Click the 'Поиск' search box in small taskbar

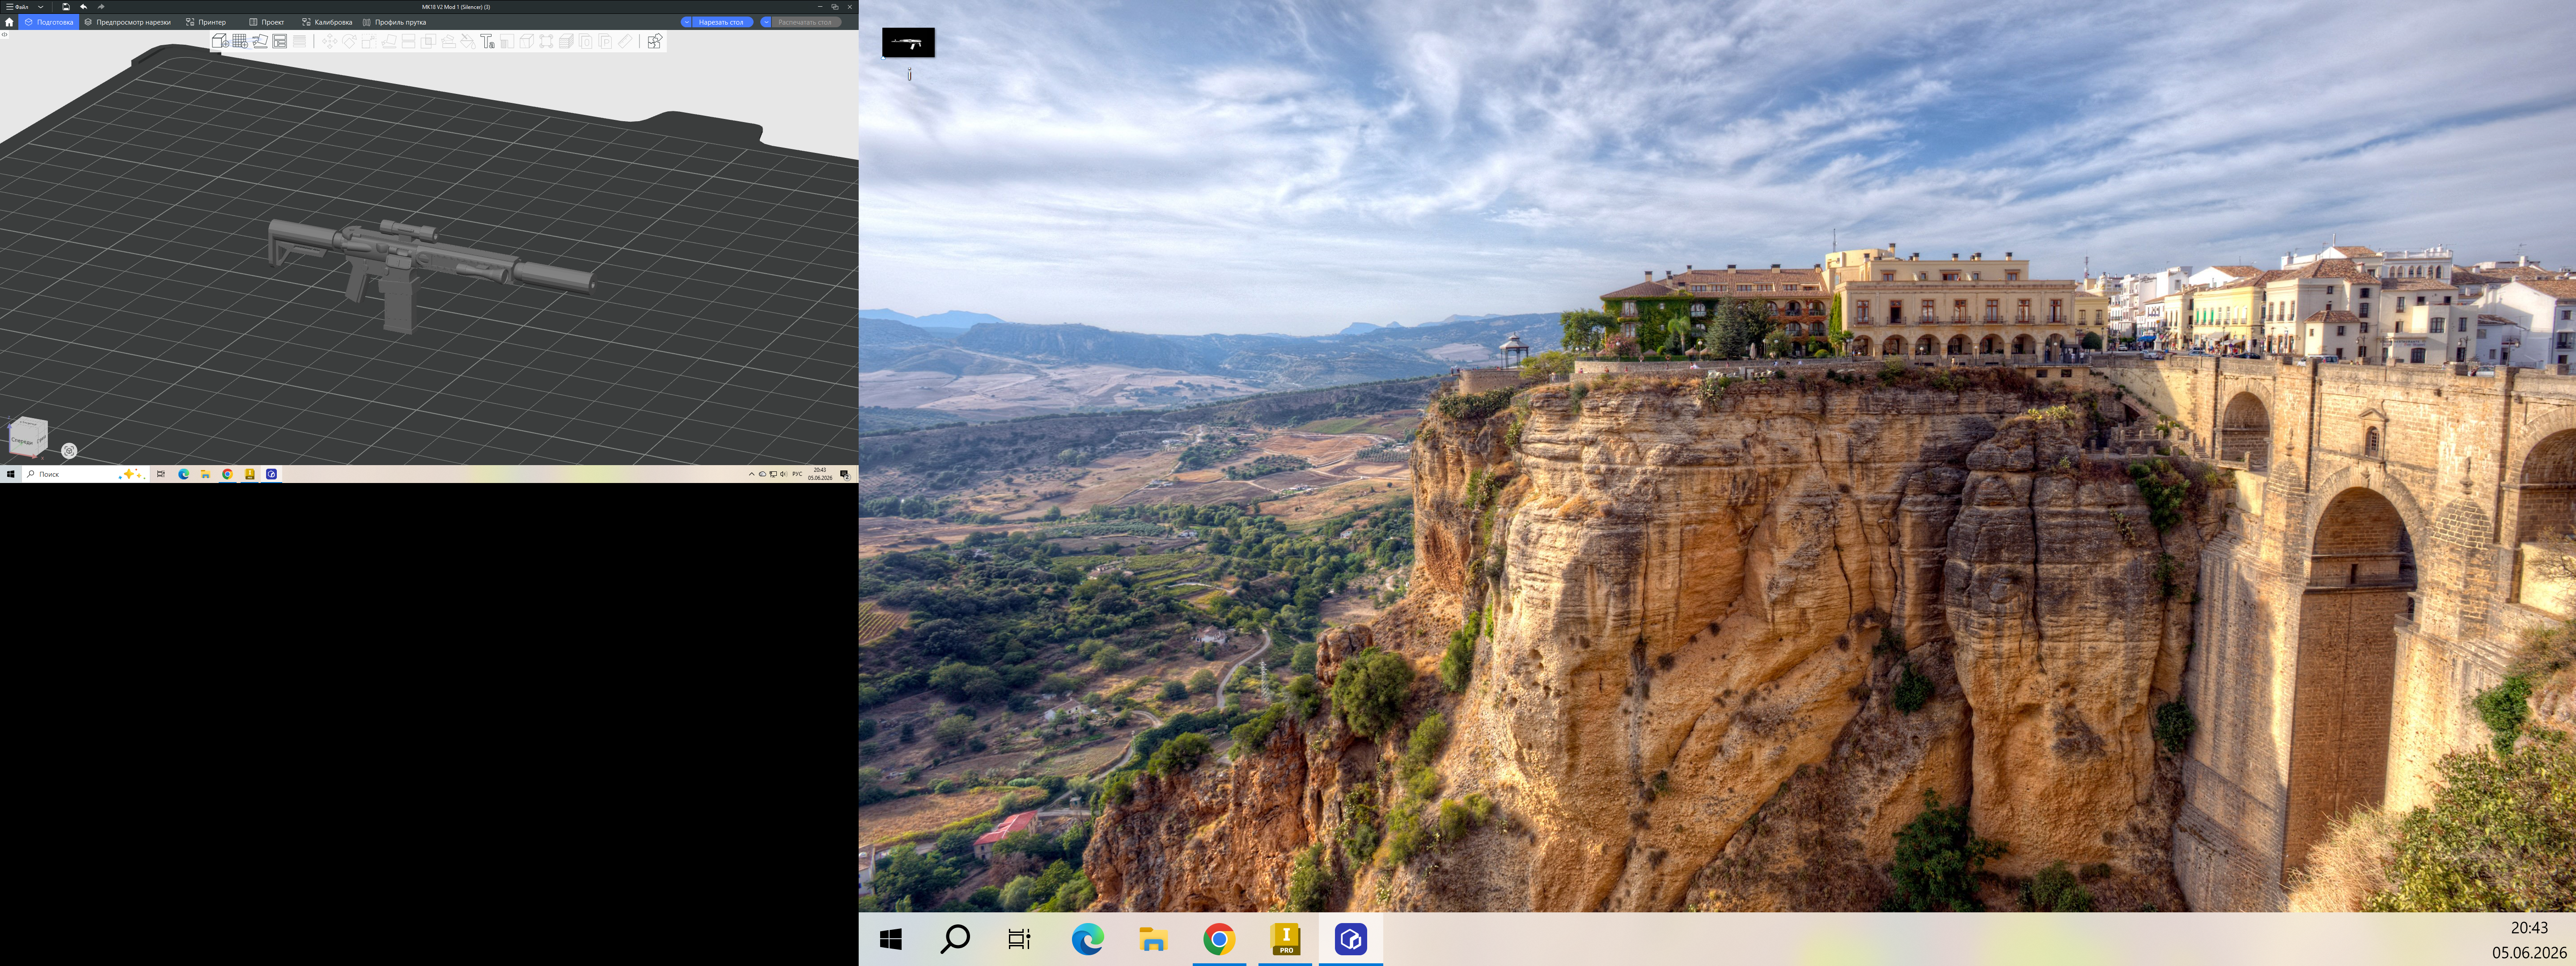[86, 474]
